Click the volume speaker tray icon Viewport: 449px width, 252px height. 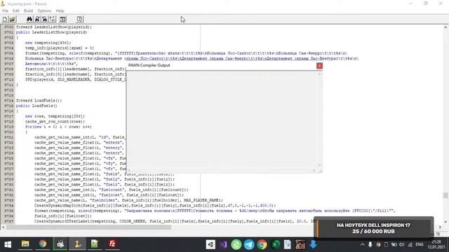tap(402, 244)
